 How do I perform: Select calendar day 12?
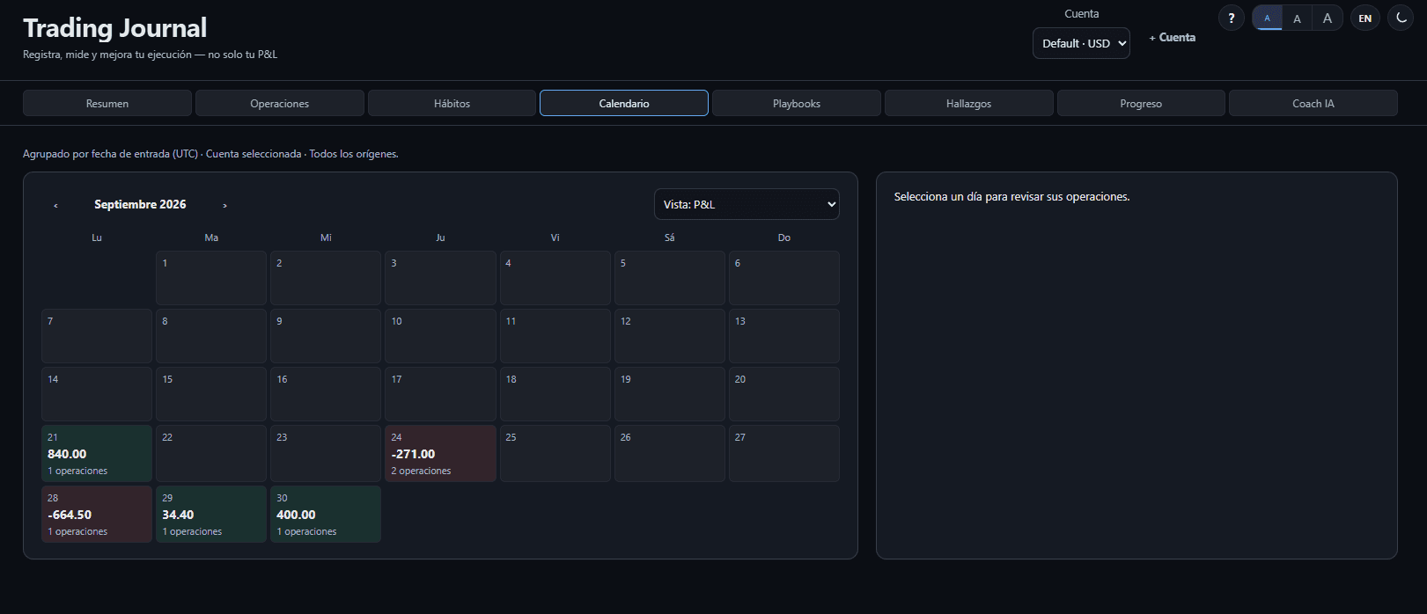pos(670,336)
